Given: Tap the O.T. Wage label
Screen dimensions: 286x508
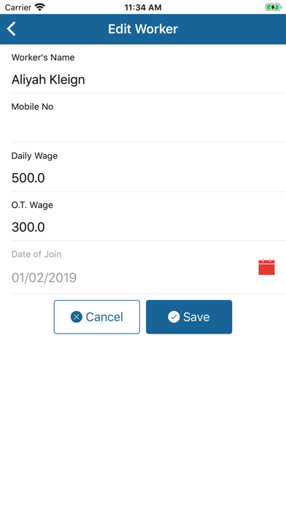Looking at the screenshot, I should click(x=32, y=205).
